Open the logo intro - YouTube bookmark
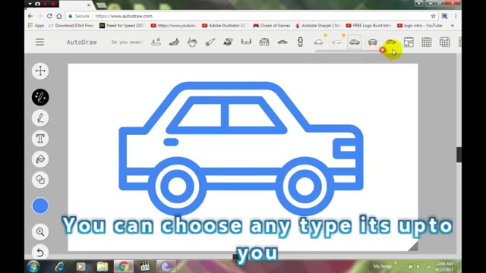The height and width of the screenshot is (273, 486). click(x=420, y=26)
